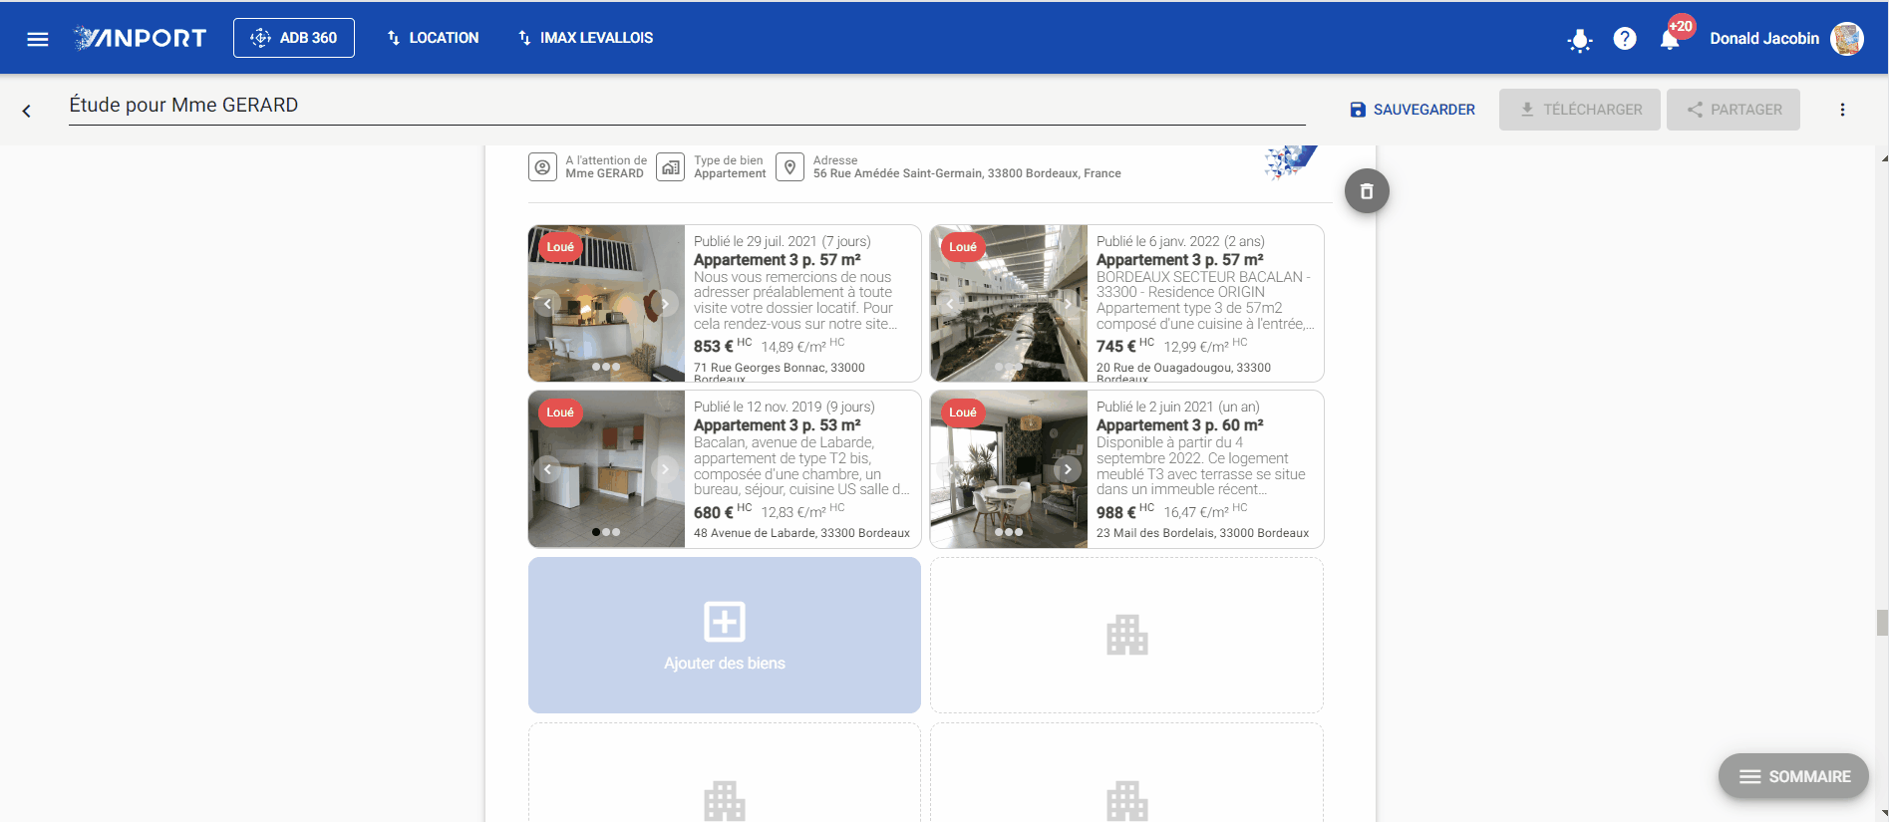Image resolution: width=1889 pixels, height=822 pixels.
Task: Click Loué badge on Rue de Ouagadougou listing
Action: pyautogui.click(x=963, y=247)
